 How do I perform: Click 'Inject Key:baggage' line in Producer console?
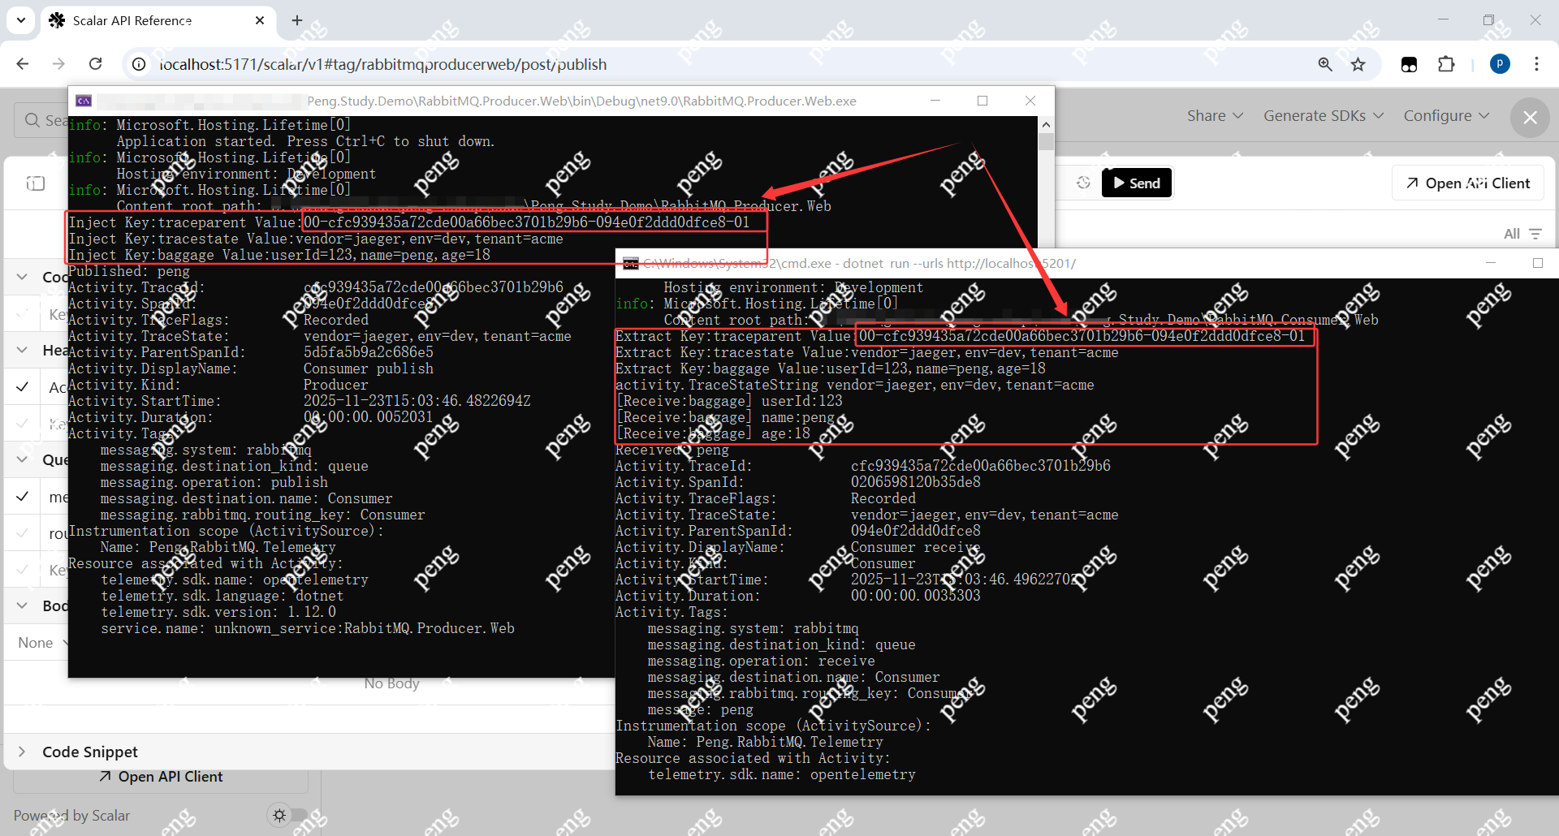point(279,255)
